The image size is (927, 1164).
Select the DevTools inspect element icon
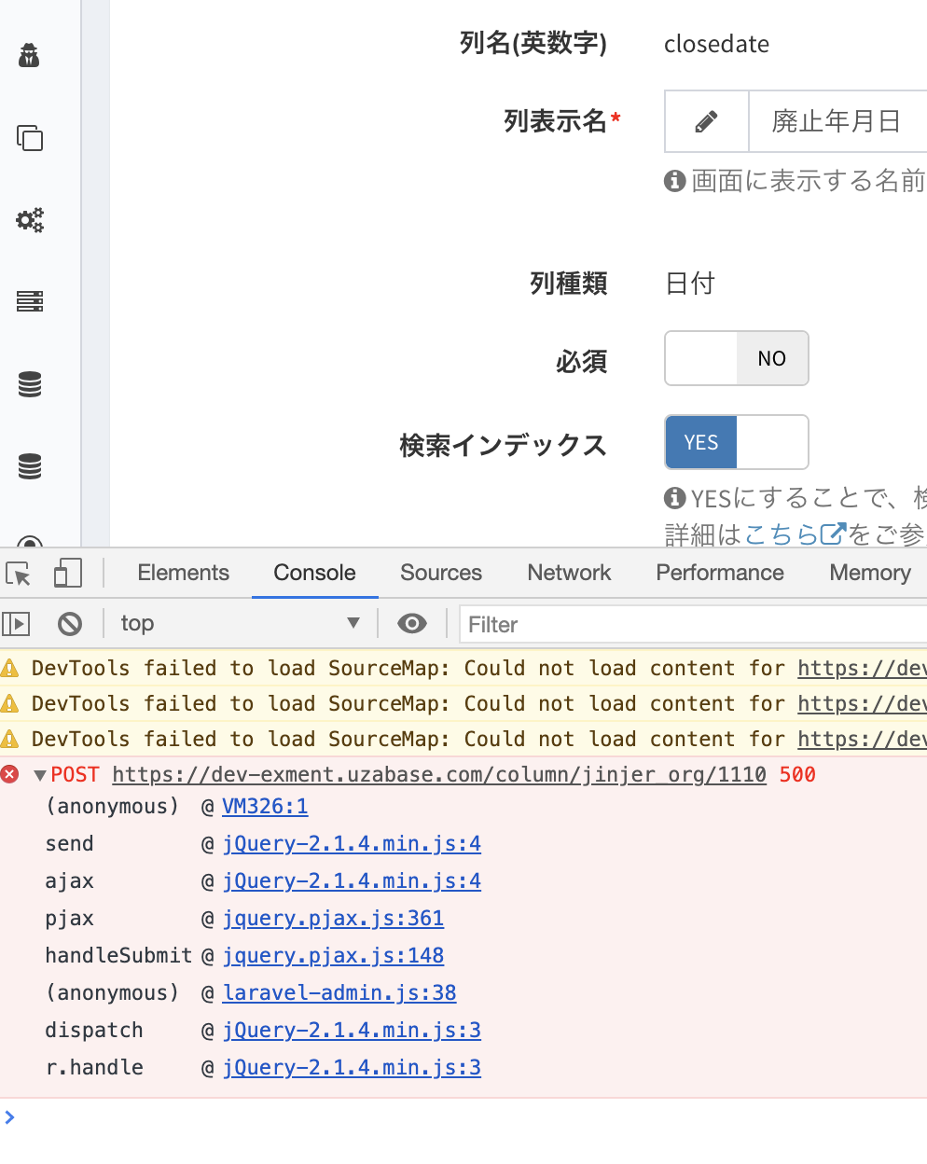click(x=19, y=573)
